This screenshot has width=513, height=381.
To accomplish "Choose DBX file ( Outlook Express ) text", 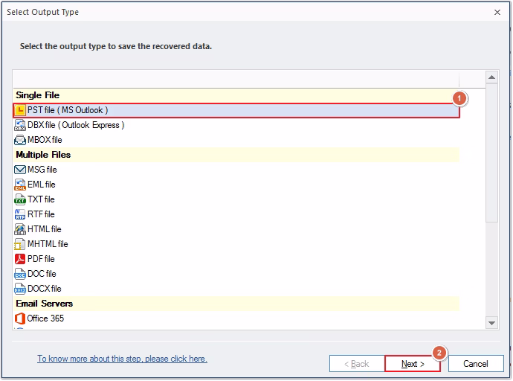I will coord(76,125).
